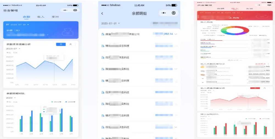Viewport: 275px width, 139px height.
Task: Open three-dot menu on 余额明细 header
Action: pos(164,13)
